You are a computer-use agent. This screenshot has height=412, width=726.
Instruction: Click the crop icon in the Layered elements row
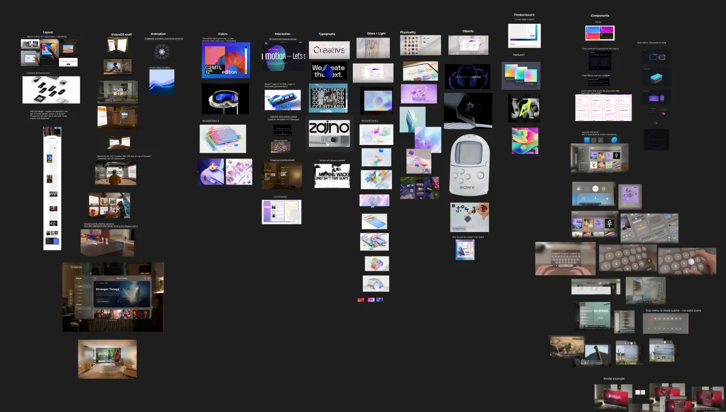[594, 140]
